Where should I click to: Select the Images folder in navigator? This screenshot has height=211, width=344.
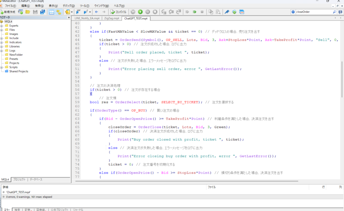pos(13,34)
